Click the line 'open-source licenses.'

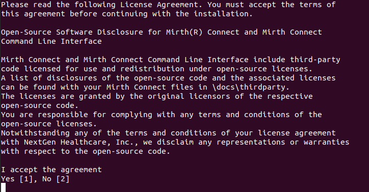point(49,124)
